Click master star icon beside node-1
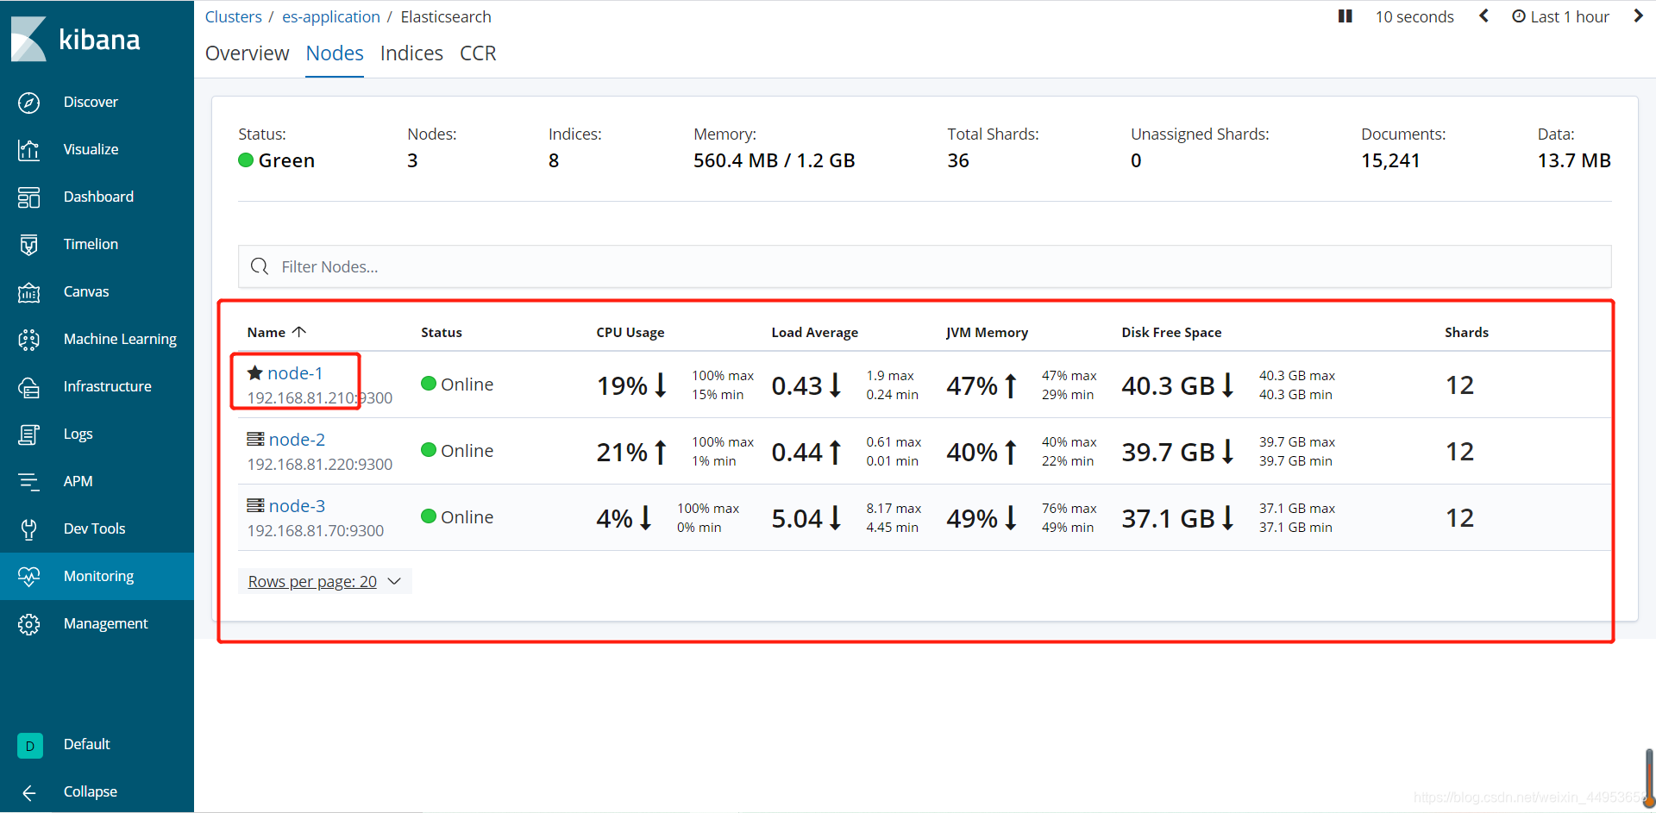The width and height of the screenshot is (1656, 813). [x=254, y=373]
